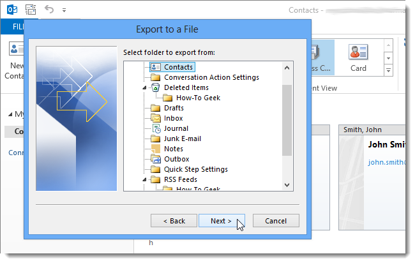Screen dimensions: 415x263
Task: Click the Outbox folder arrow icon
Action: [156, 160]
